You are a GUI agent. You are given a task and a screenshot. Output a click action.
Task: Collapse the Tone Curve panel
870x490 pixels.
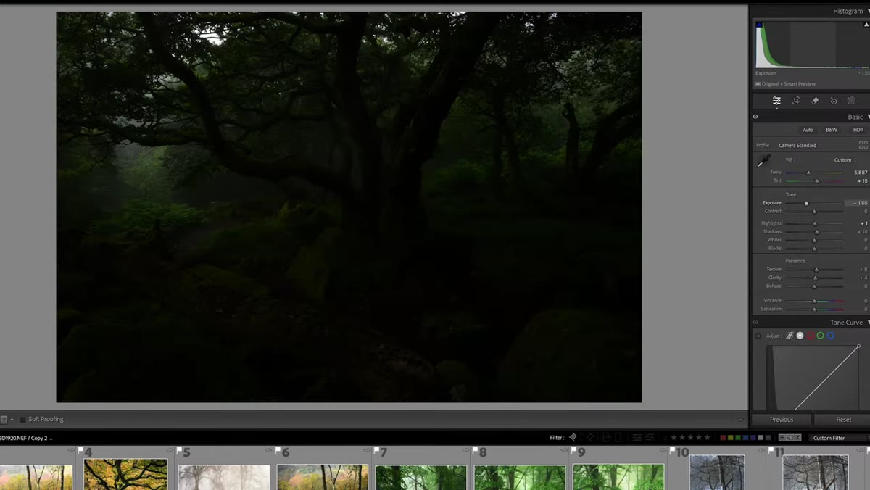point(868,323)
